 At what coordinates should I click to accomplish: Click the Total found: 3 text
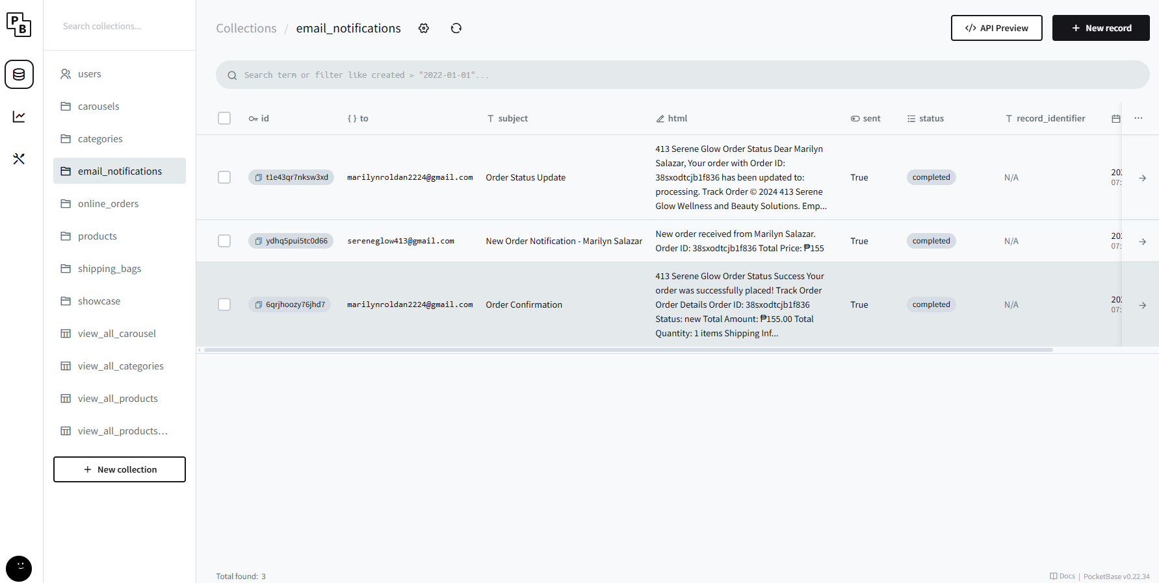pyautogui.click(x=241, y=577)
